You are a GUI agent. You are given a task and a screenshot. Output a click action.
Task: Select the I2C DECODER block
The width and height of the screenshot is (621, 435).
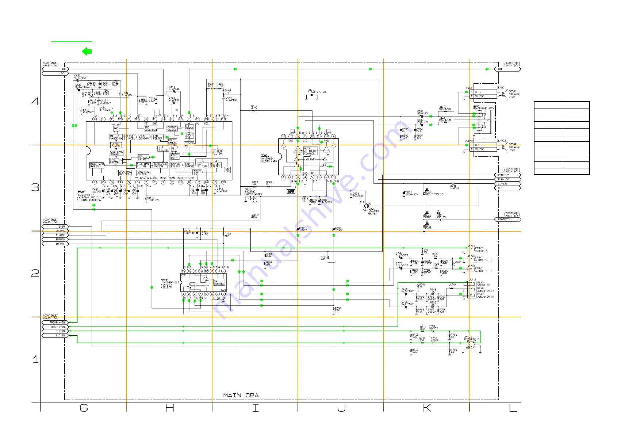pyautogui.click(x=150, y=129)
